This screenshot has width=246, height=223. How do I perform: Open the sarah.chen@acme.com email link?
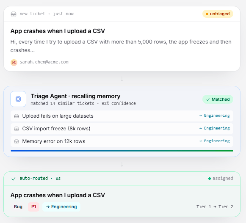coord(44,62)
